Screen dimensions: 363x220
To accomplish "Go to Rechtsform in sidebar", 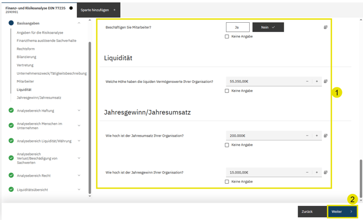I will tap(25, 49).
